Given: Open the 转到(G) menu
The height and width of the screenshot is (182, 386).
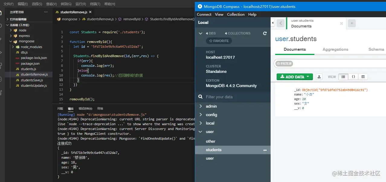Looking at the screenshot, I should tap(66, 4).
